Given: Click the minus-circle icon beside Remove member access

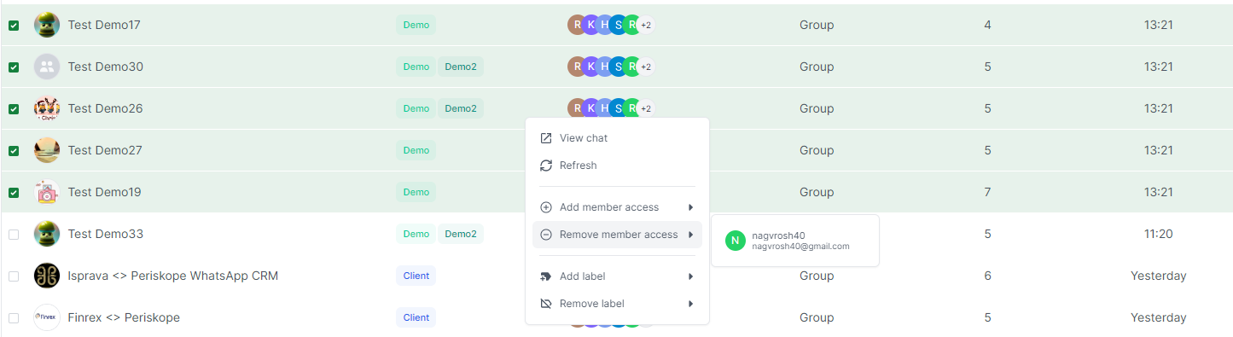Looking at the screenshot, I should tap(546, 235).
